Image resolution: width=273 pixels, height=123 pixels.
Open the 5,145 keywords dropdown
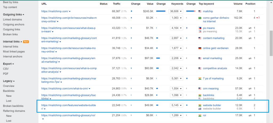(176, 105)
